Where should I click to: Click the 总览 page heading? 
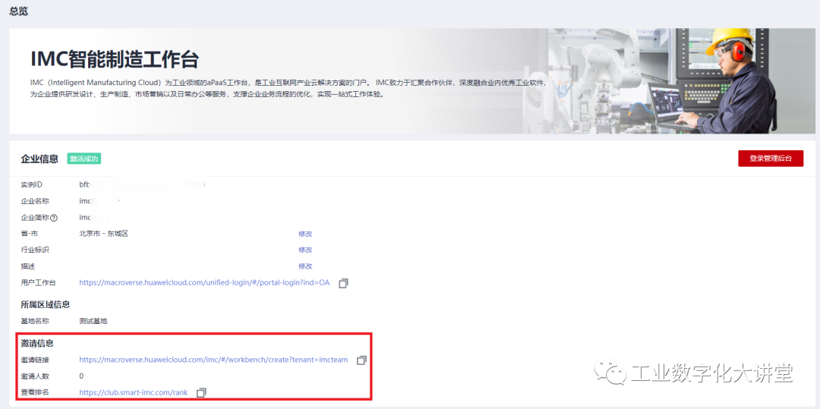[19, 12]
